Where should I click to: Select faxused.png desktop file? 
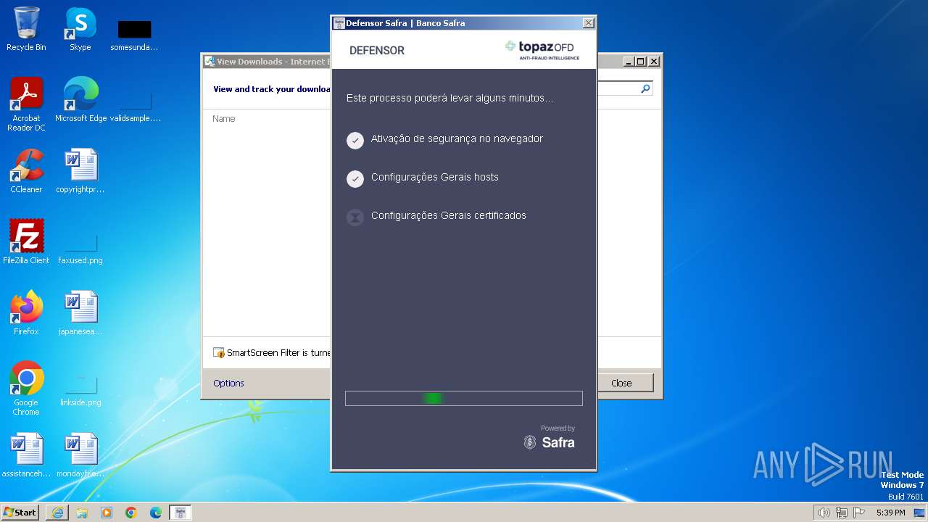point(80,246)
